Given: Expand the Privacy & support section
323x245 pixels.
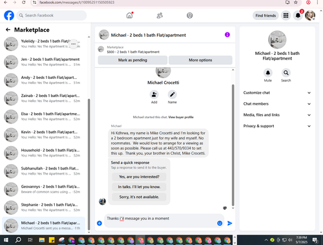Looking at the screenshot, I should (x=277, y=126).
